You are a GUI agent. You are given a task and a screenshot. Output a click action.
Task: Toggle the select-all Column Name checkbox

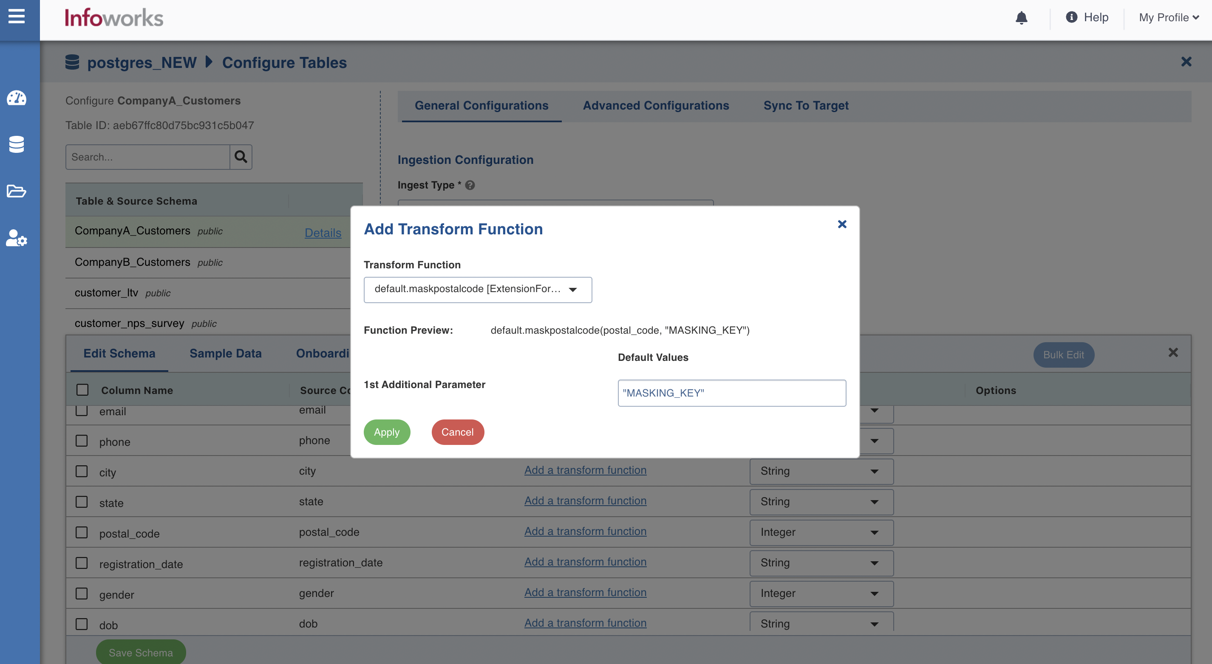coord(82,390)
